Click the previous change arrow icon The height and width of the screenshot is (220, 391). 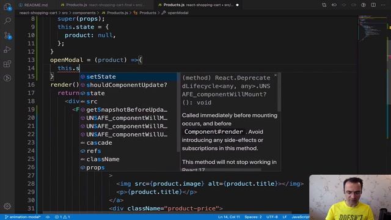(x=344, y=5)
